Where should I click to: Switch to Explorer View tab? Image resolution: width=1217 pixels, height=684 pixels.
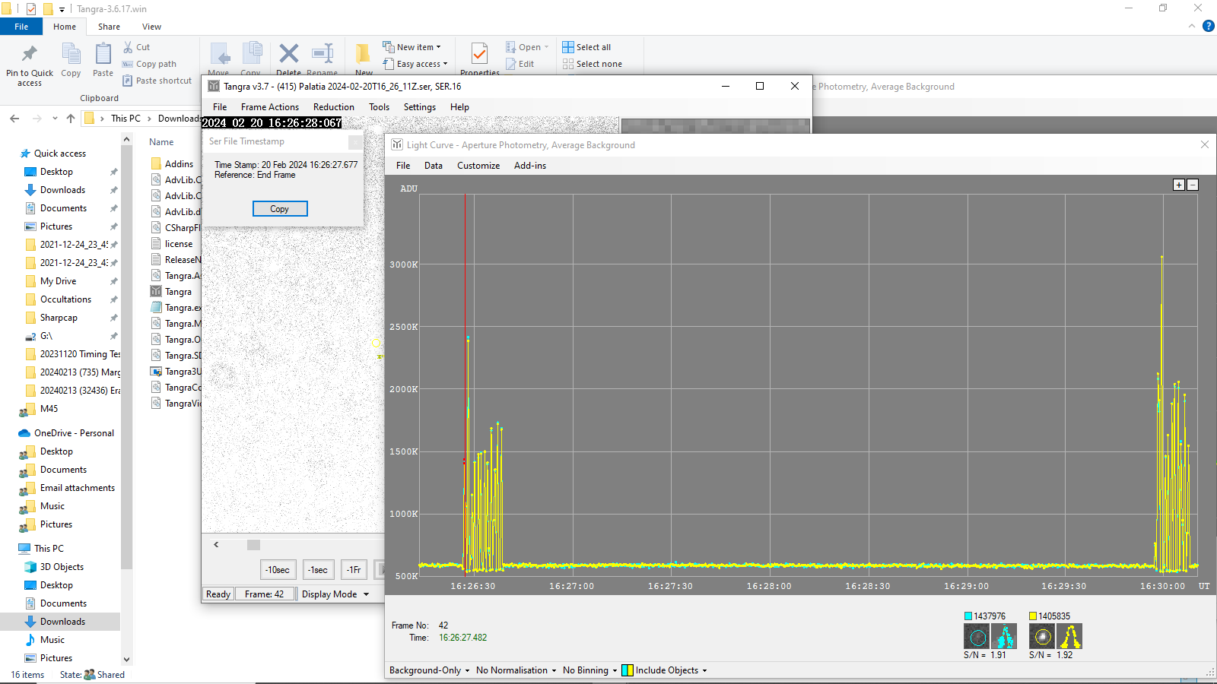point(151,27)
